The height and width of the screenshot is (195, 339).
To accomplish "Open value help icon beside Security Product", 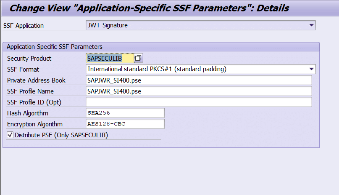I will click(x=138, y=58).
